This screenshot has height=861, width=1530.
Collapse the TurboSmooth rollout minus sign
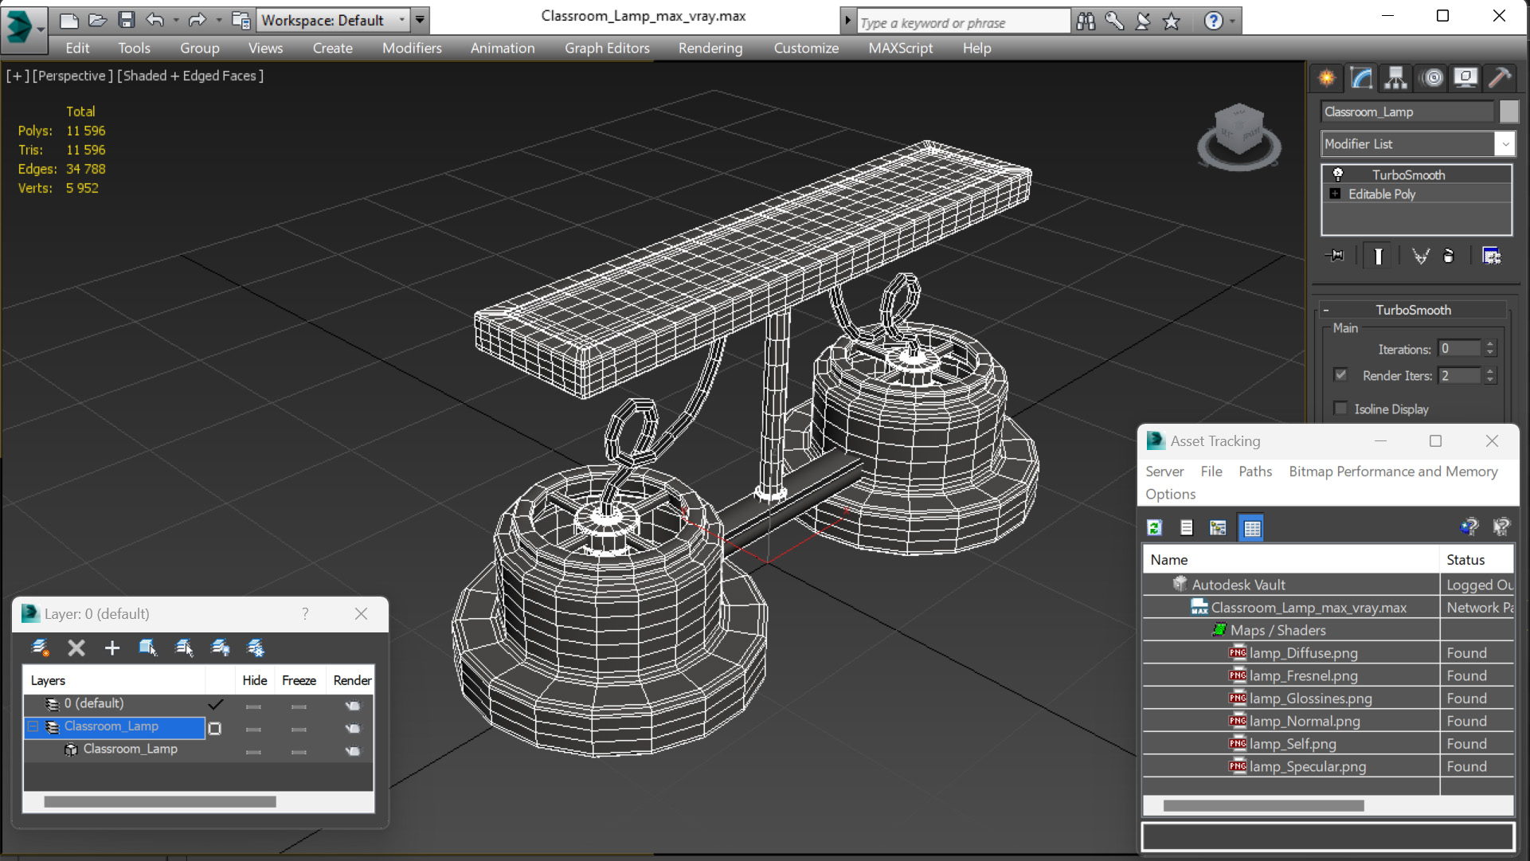[x=1326, y=310]
